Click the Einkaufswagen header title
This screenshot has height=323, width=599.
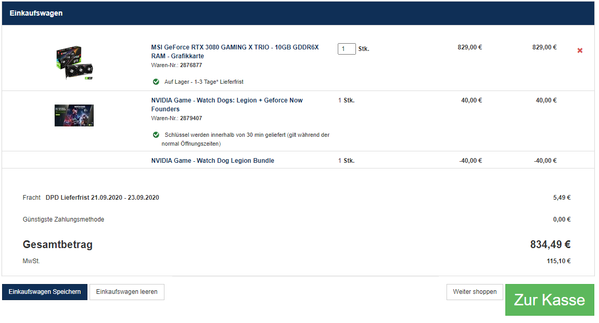pyautogui.click(x=36, y=13)
